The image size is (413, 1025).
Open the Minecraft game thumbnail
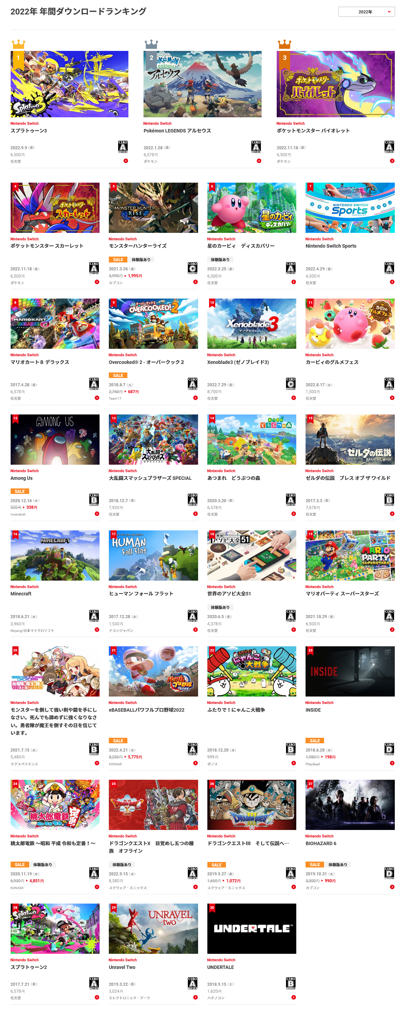point(55,555)
